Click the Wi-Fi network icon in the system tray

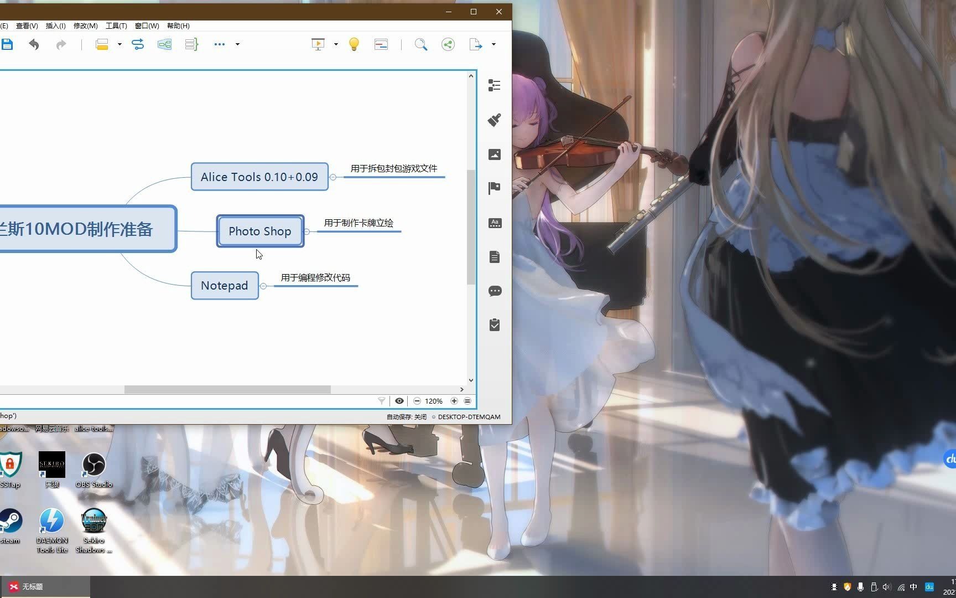pos(901,587)
